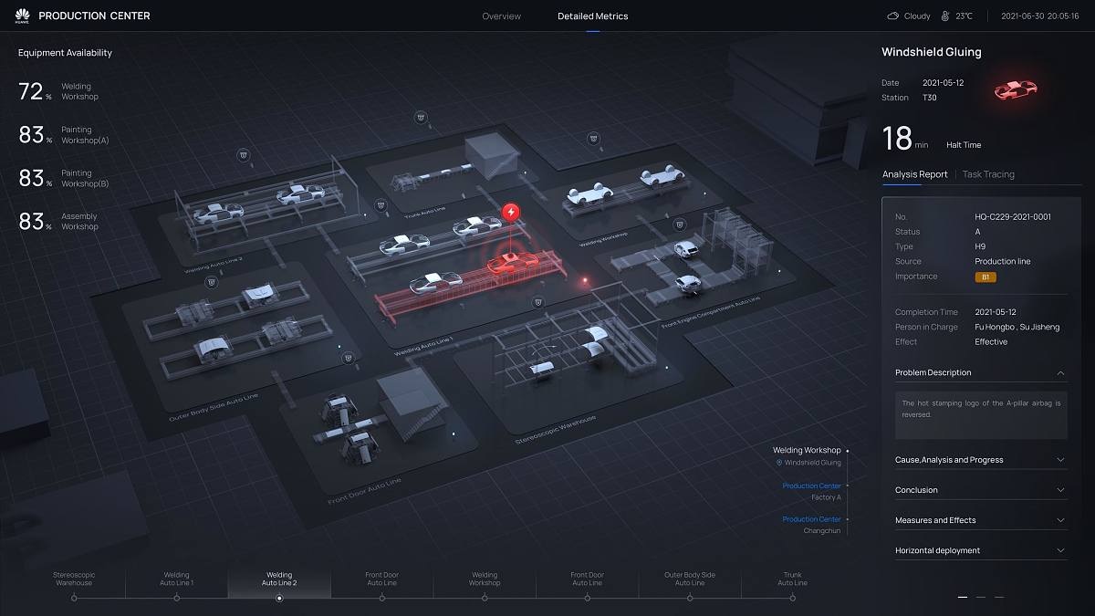This screenshot has width=1095, height=616.
Task: Click the Station value T30
Action: pos(930,98)
